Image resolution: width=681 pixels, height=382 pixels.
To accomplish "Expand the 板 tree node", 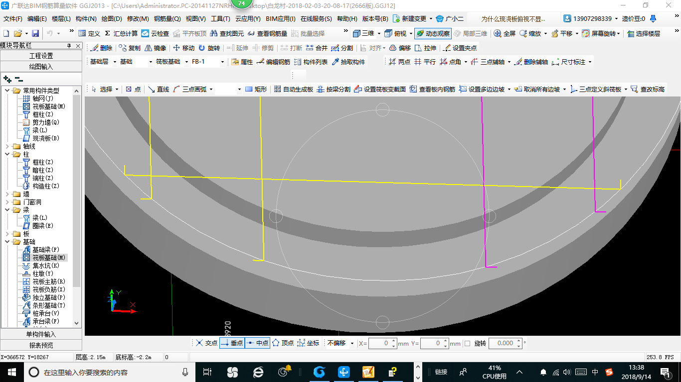I will (x=7, y=234).
